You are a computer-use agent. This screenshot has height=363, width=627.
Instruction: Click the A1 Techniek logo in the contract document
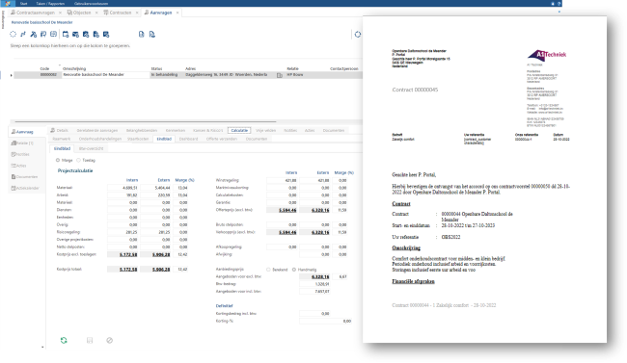coord(547,55)
